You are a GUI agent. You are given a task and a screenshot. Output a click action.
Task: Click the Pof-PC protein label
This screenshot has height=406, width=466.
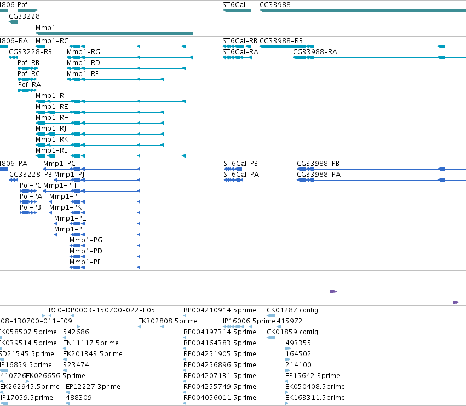(x=31, y=185)
